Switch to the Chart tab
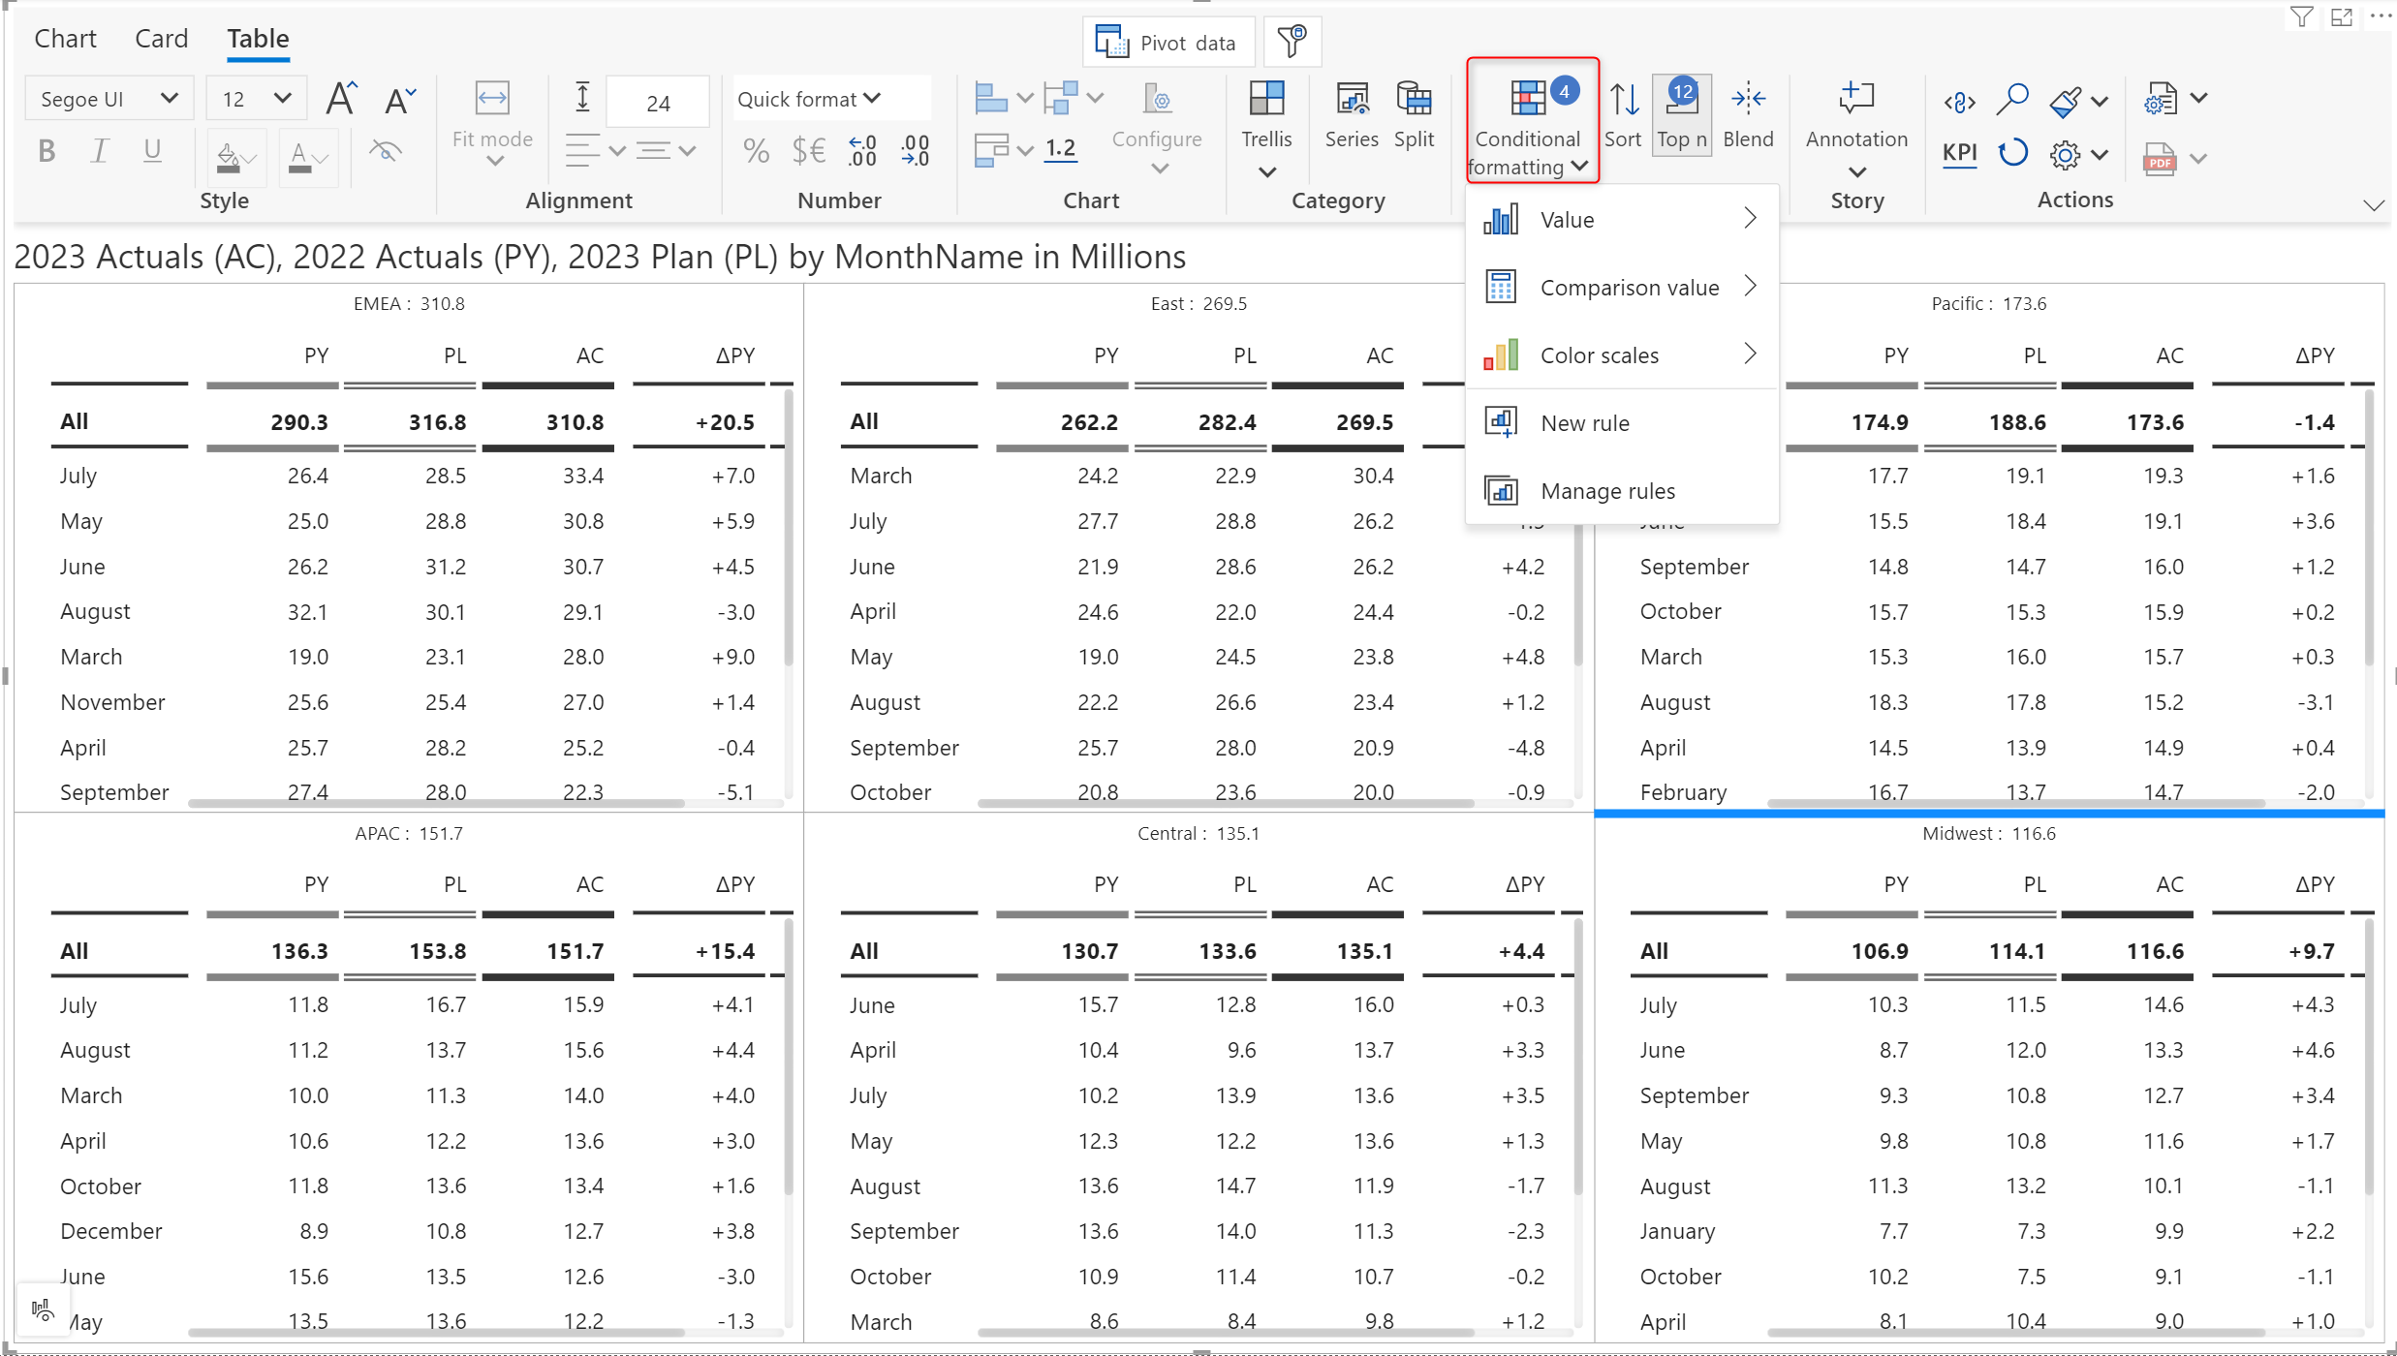Viewport: 2397px width, 1356px height. tap(65, 39)
